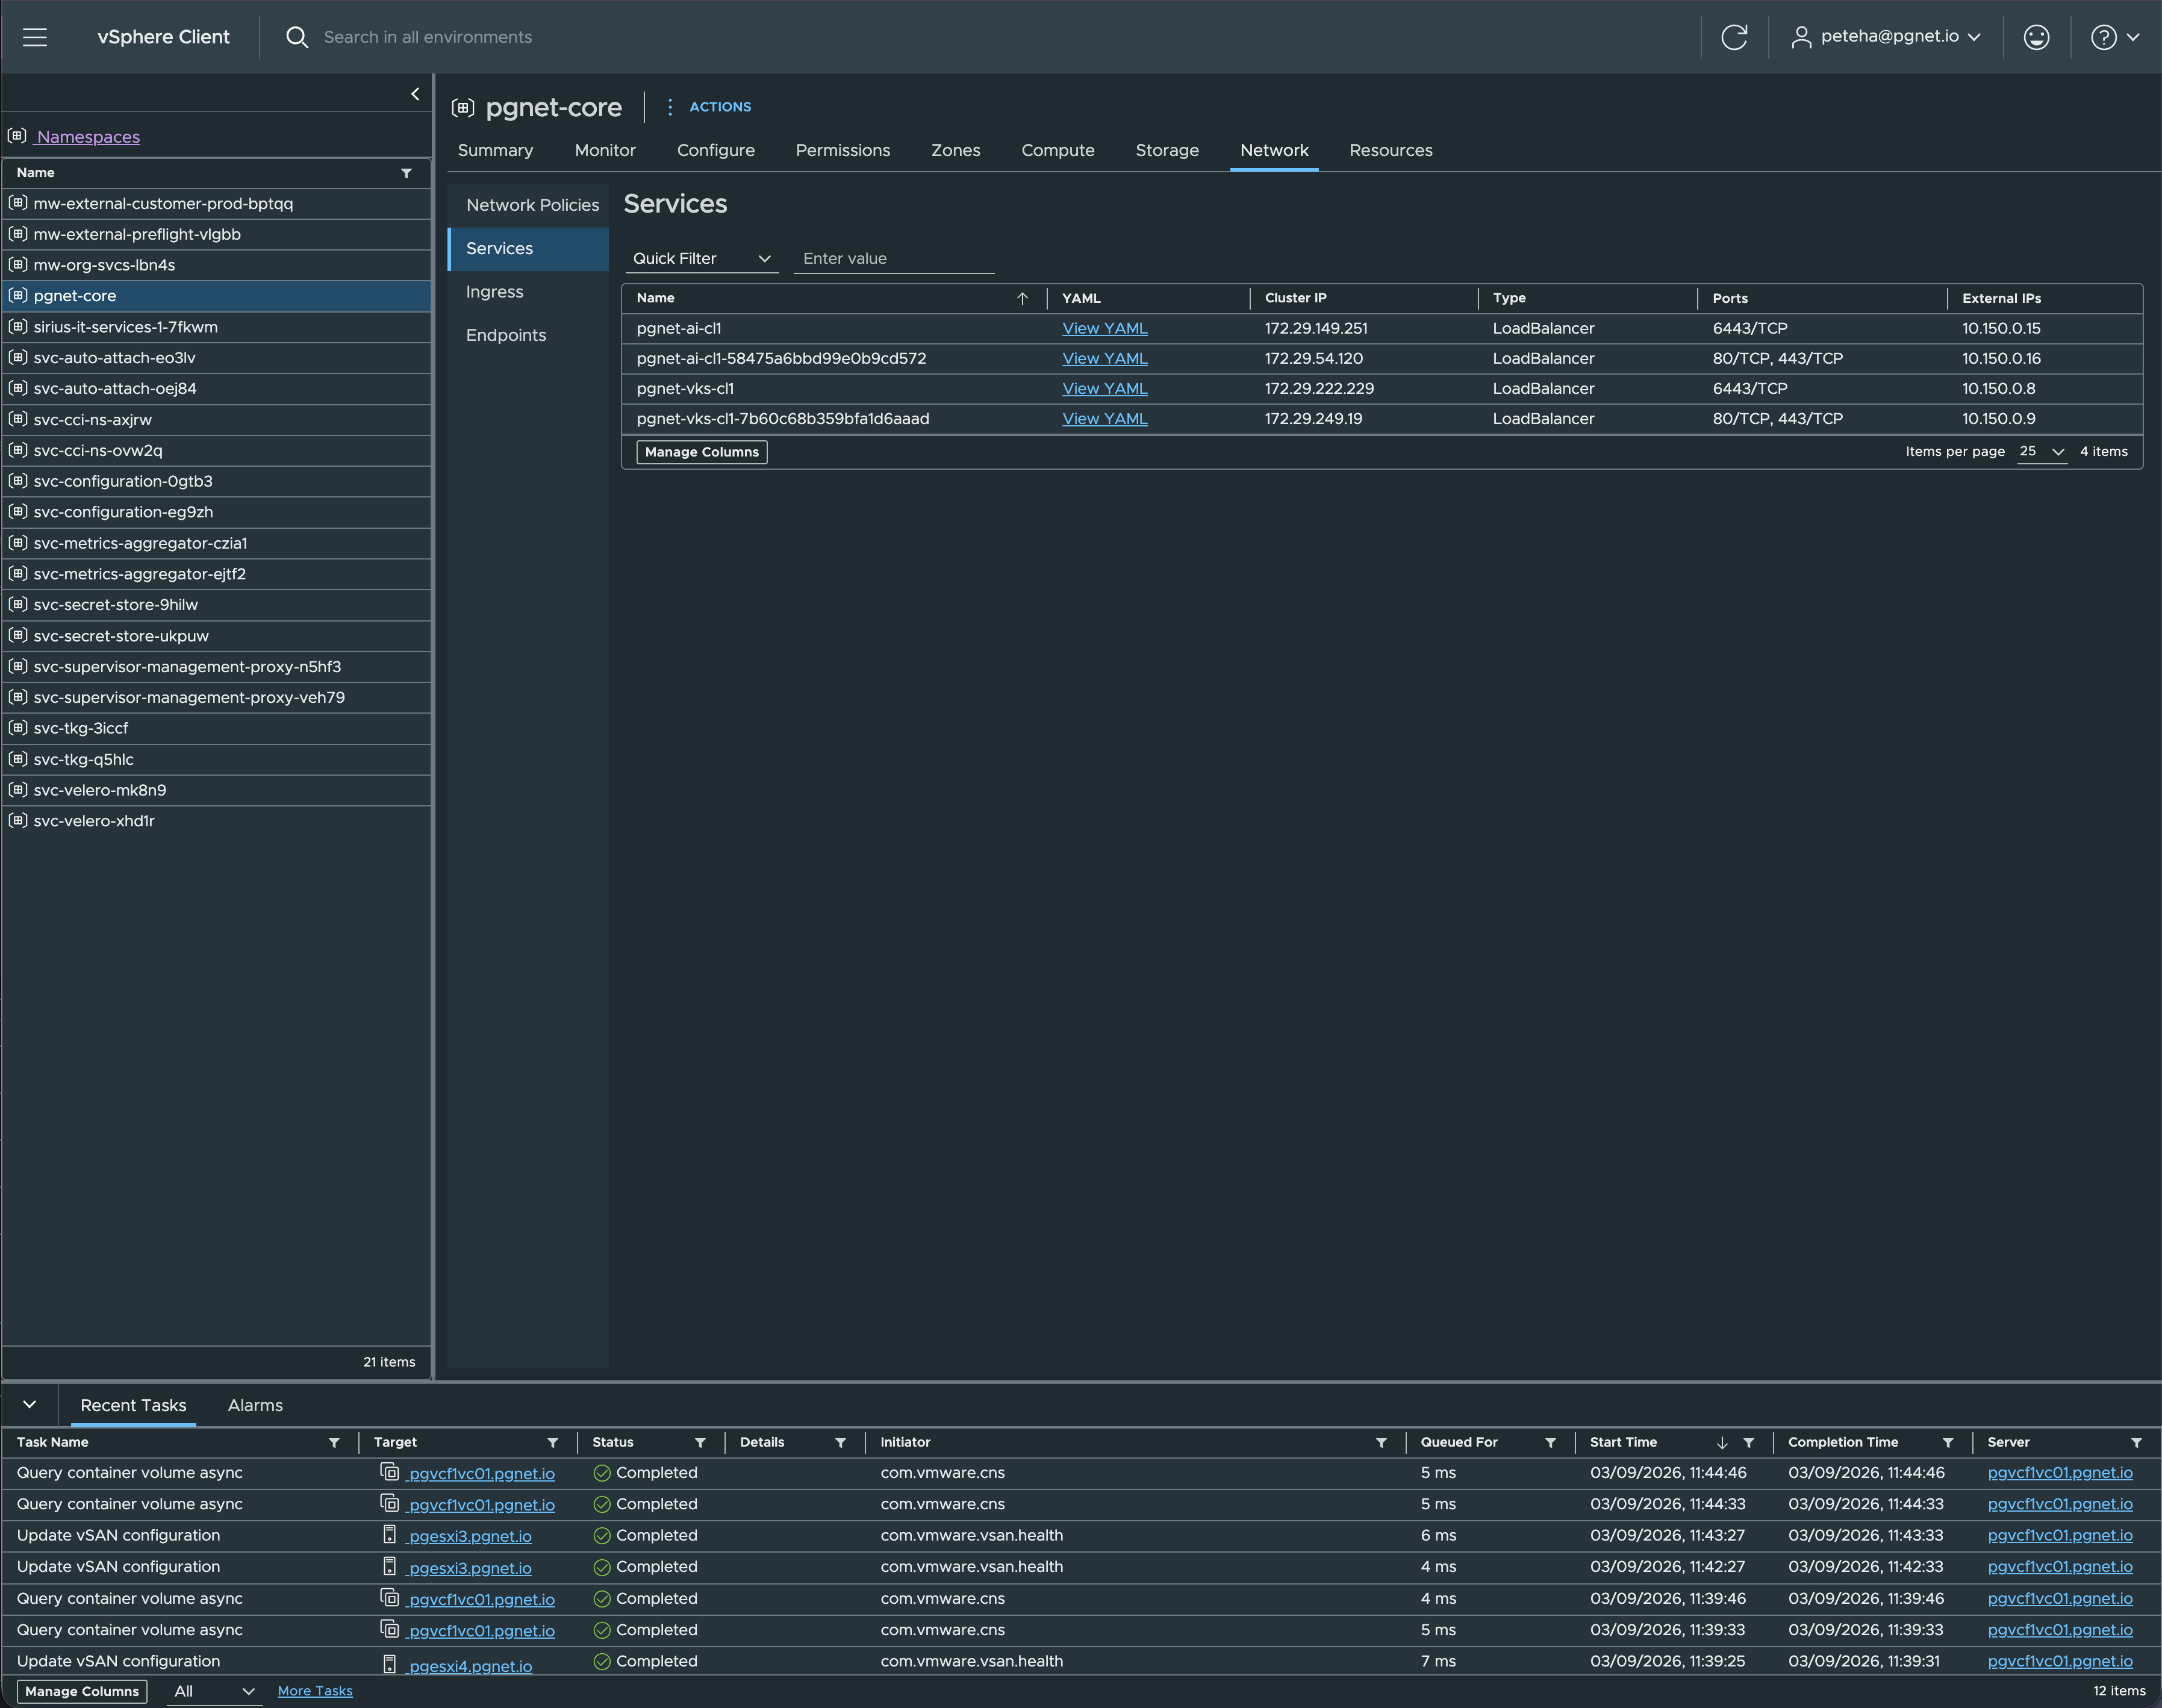Open the Quick Filter dropdown
The image size is (2162, 1708).
tap(702, 258)
